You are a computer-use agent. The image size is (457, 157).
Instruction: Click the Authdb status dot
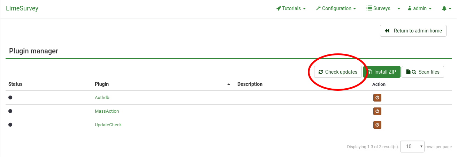coord(10,97)
